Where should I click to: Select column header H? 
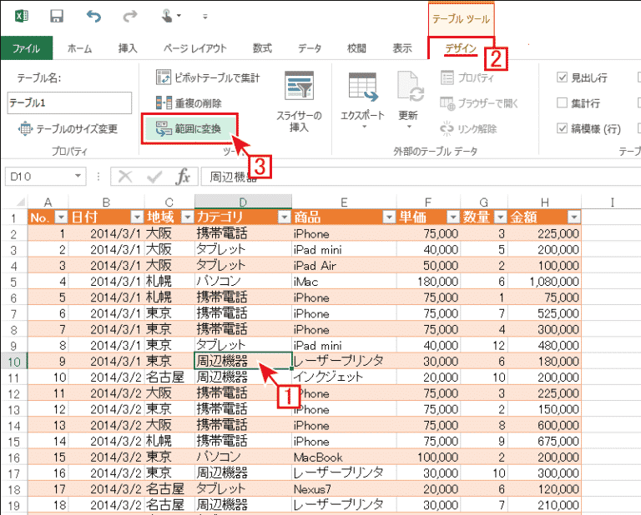point(544,202)
